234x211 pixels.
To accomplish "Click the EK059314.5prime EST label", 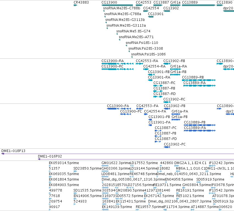I will click(x=64, y=163).
